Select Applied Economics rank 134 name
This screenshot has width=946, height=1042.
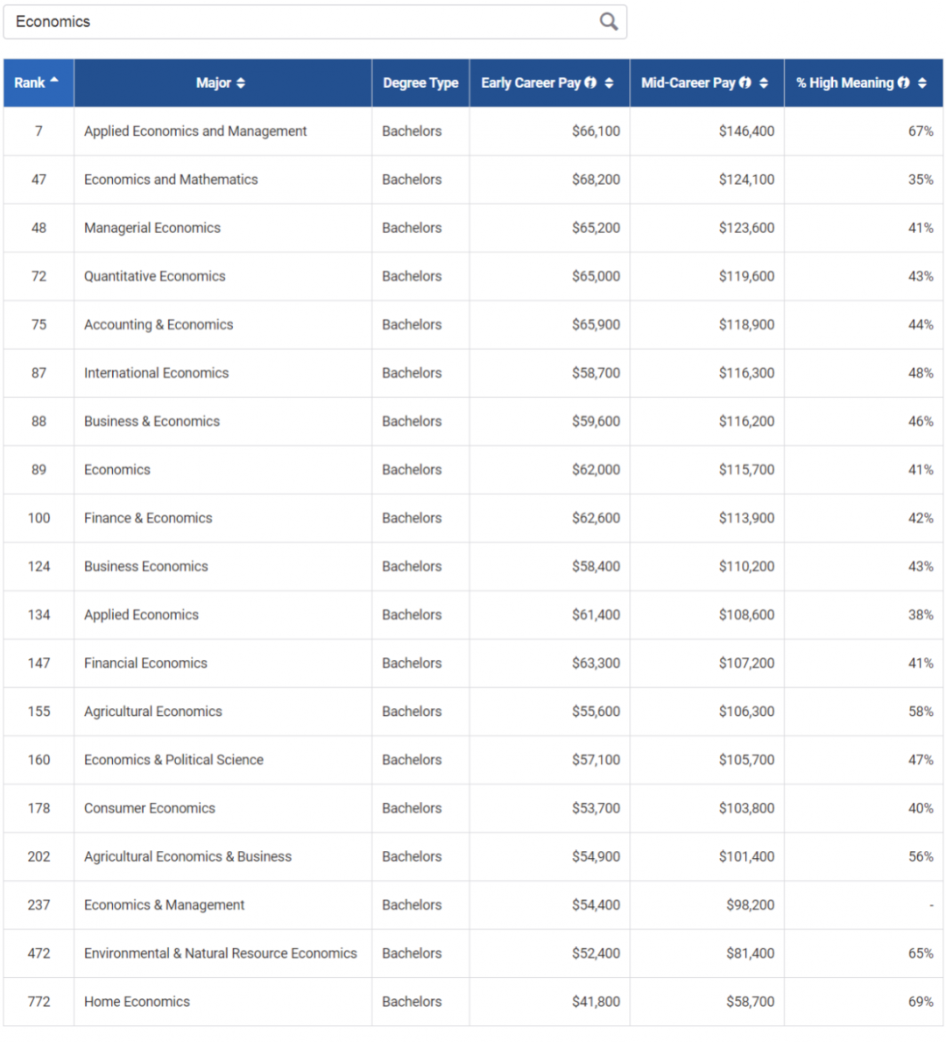coord(142,614)
